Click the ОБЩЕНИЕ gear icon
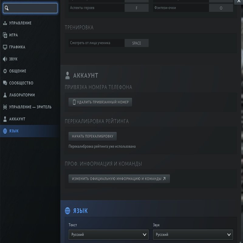This screenshot has width=243, height=243. point(5,71)
